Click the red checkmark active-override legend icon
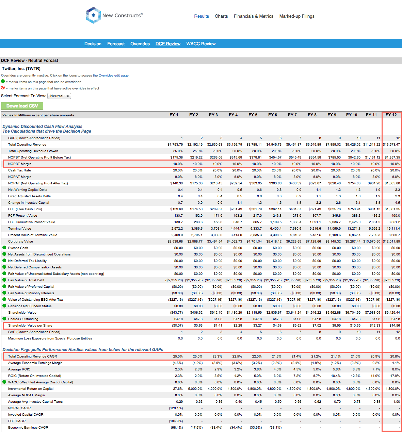 [x=3, y=88]
